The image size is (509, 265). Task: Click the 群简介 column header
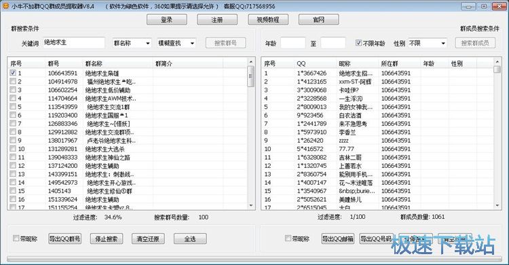[x=187, y=64]
